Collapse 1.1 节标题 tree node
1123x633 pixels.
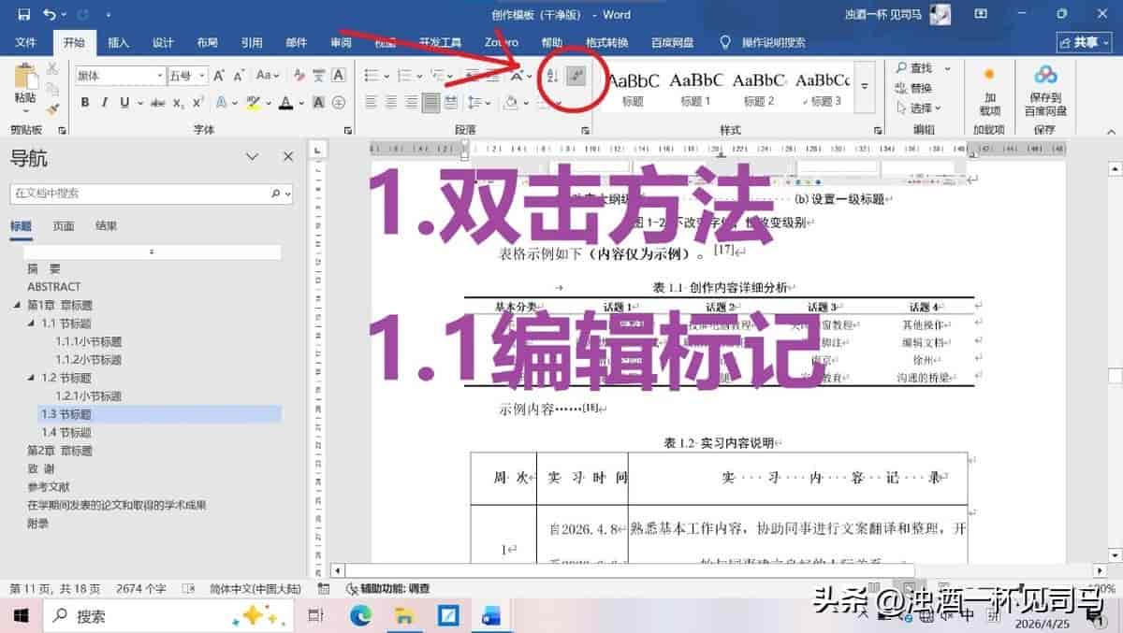click(x=31, y=324)
